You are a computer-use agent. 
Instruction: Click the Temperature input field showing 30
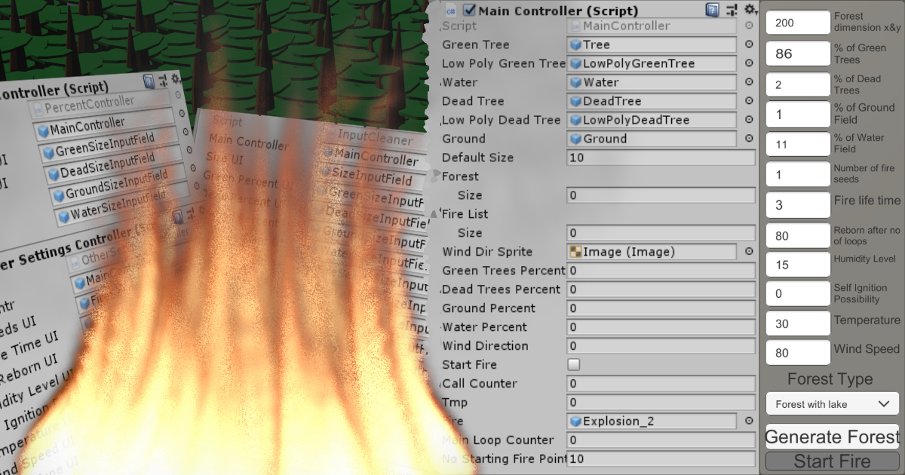coord(798,323)
